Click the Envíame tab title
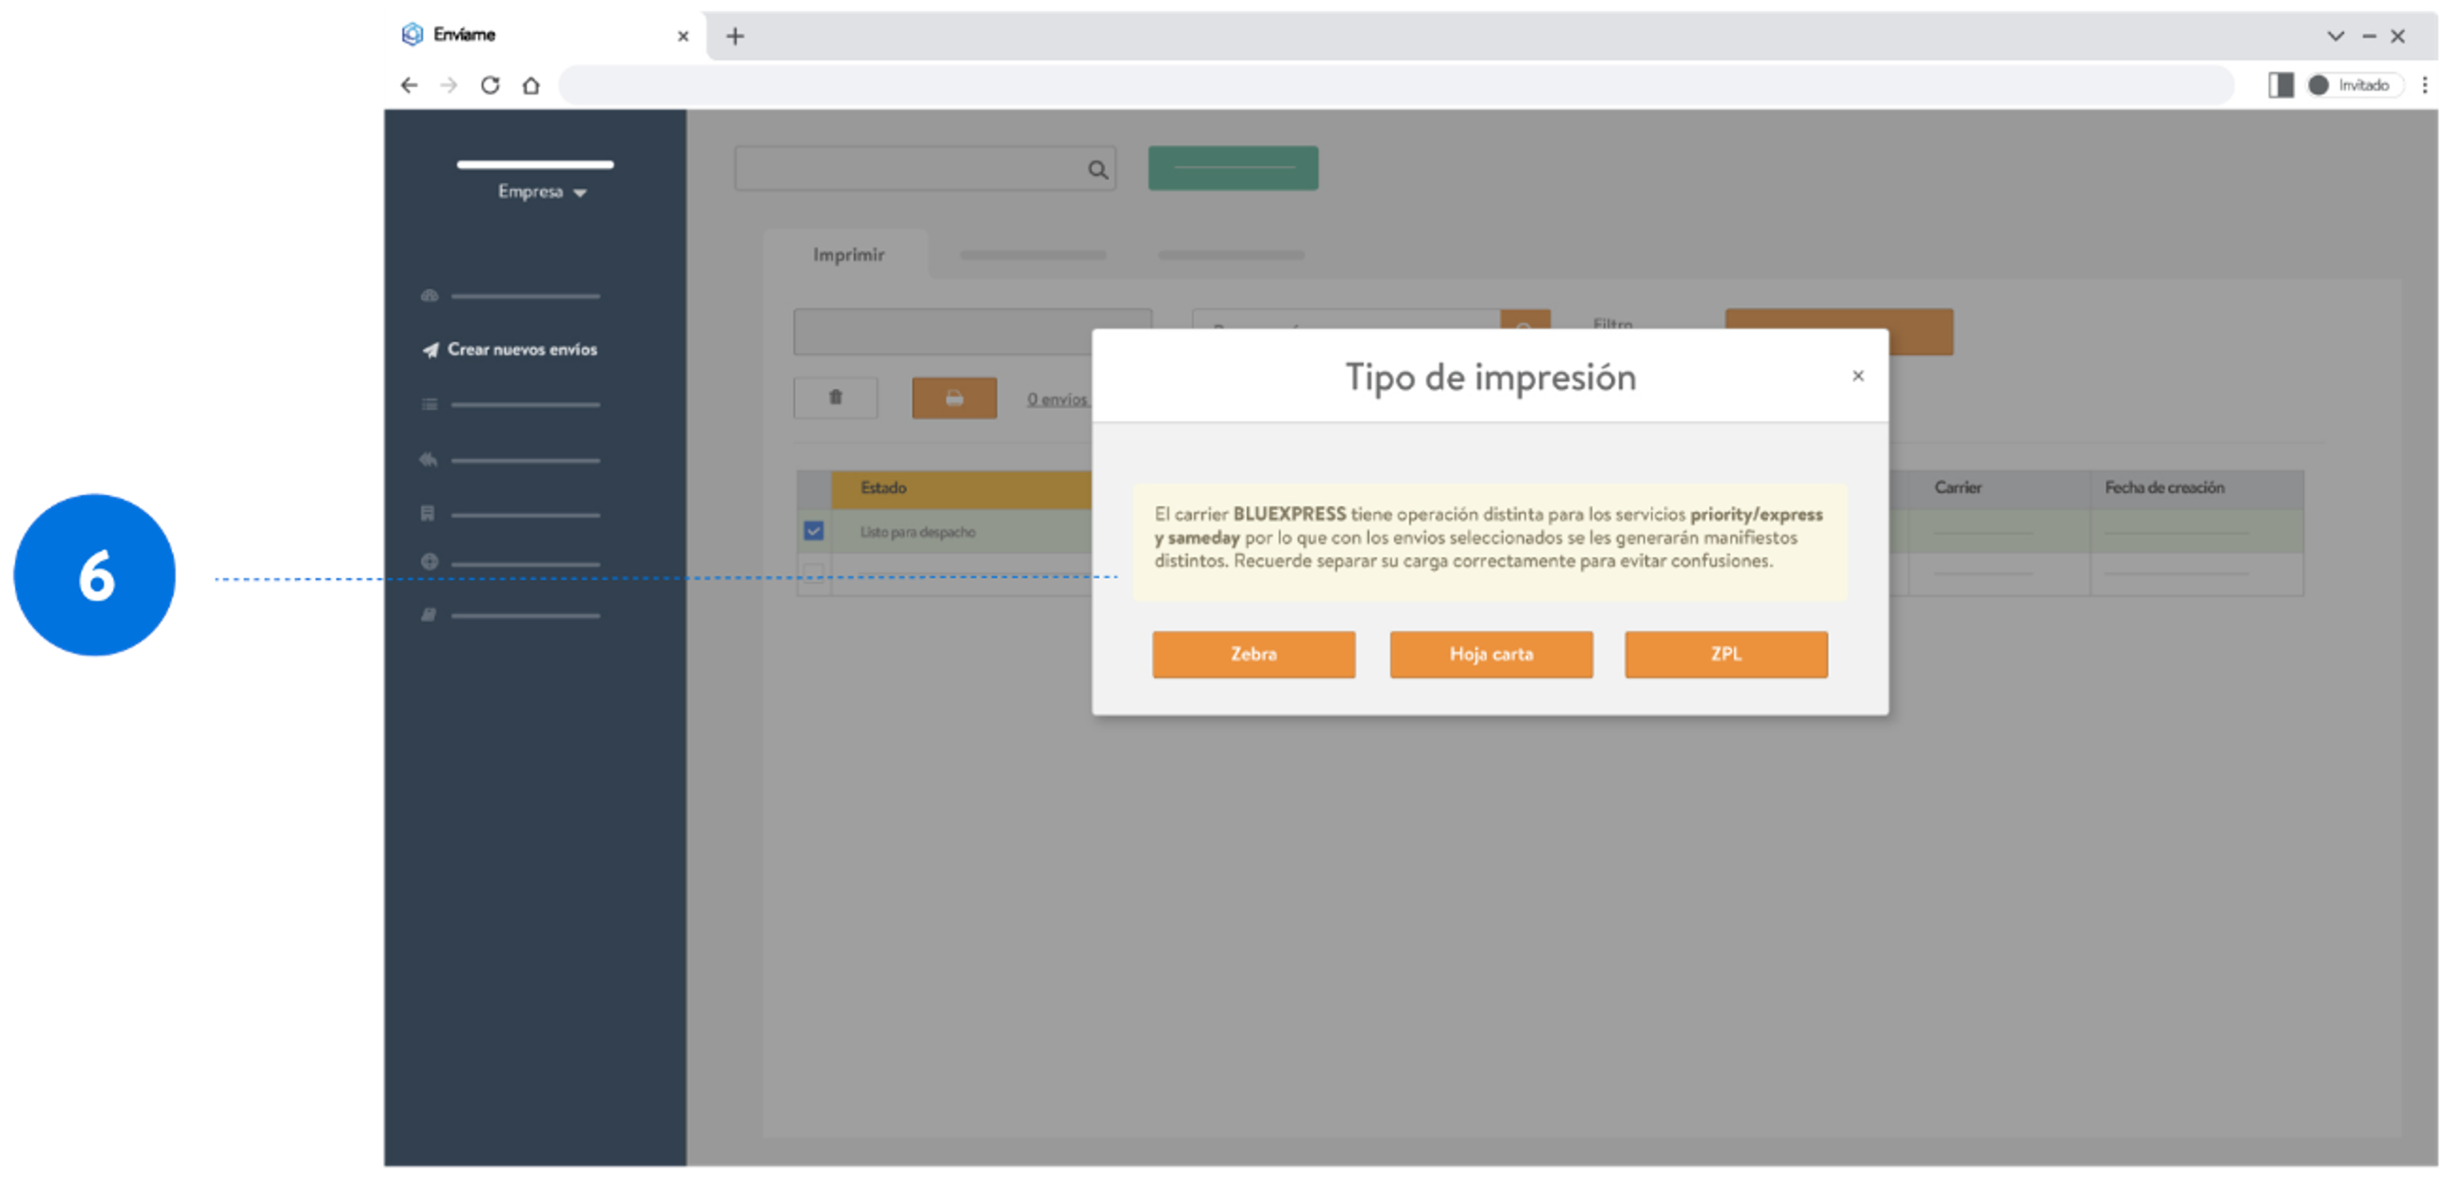2448x1177 pixels. tap(464, 35)
